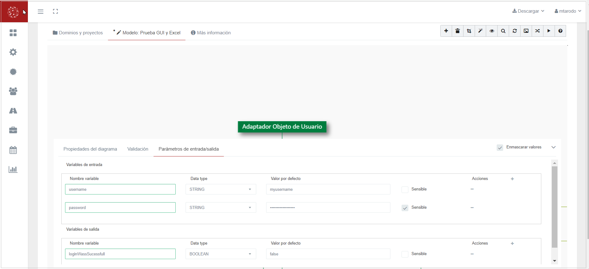This screenshot has width=589, height=269.
Task: Click the shuffle arrows toolbar icon
Action: (x=537, y=31)
